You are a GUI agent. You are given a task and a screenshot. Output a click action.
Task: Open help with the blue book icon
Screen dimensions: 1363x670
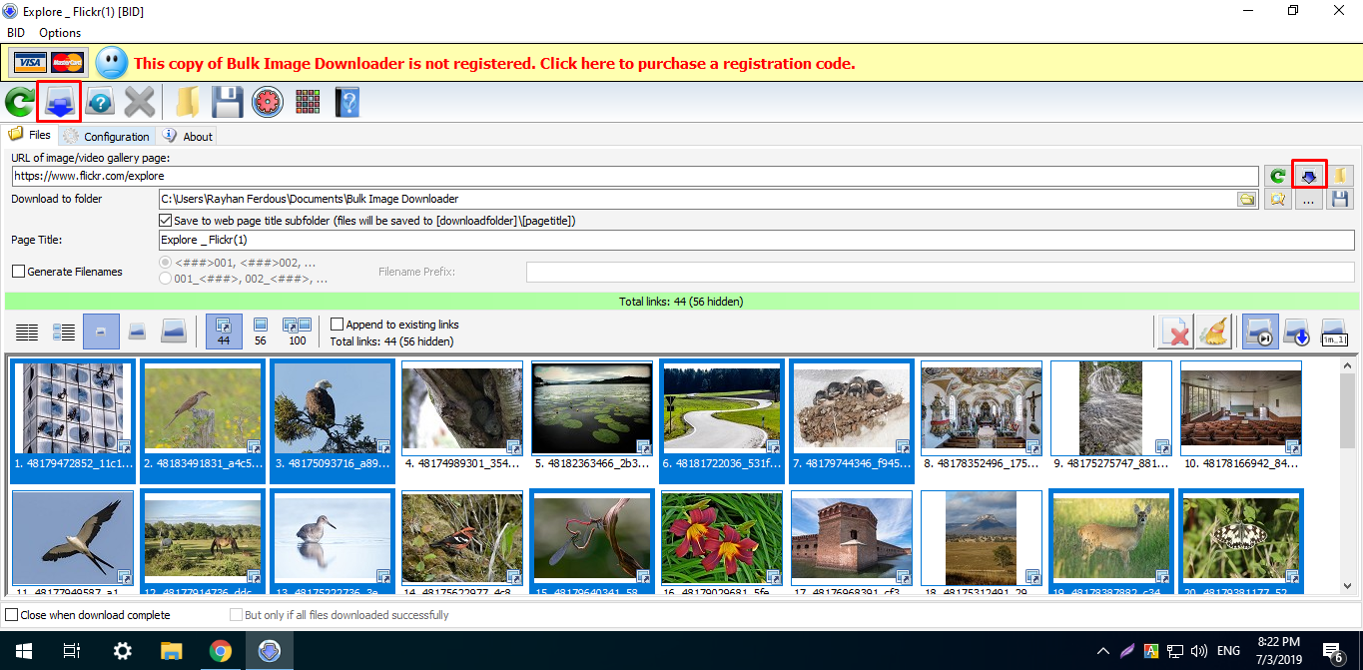click(346, 102)
